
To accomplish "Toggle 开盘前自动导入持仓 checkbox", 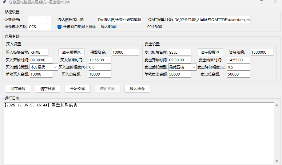I will coord(60,27).
